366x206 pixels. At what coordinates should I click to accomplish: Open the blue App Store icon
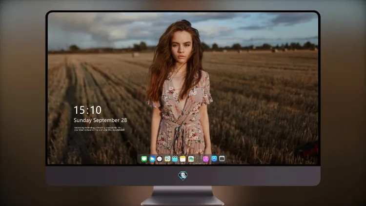pos(214,159)
